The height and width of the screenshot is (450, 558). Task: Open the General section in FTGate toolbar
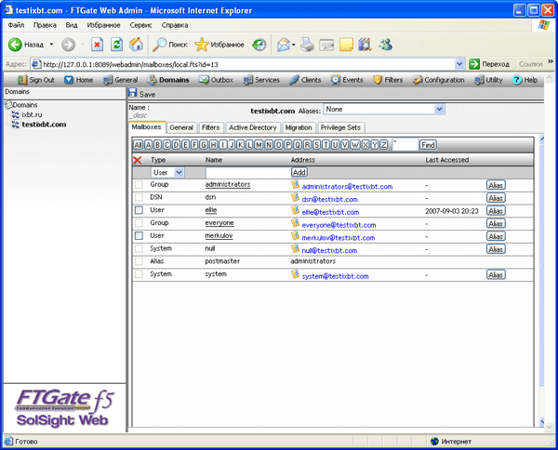tap(120, 80)
